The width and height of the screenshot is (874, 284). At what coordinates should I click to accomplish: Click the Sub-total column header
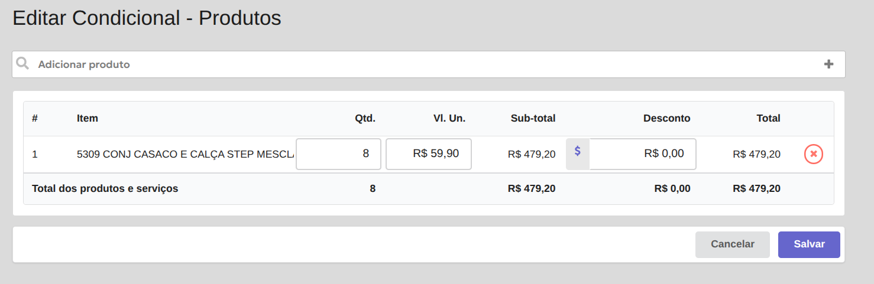533,118
